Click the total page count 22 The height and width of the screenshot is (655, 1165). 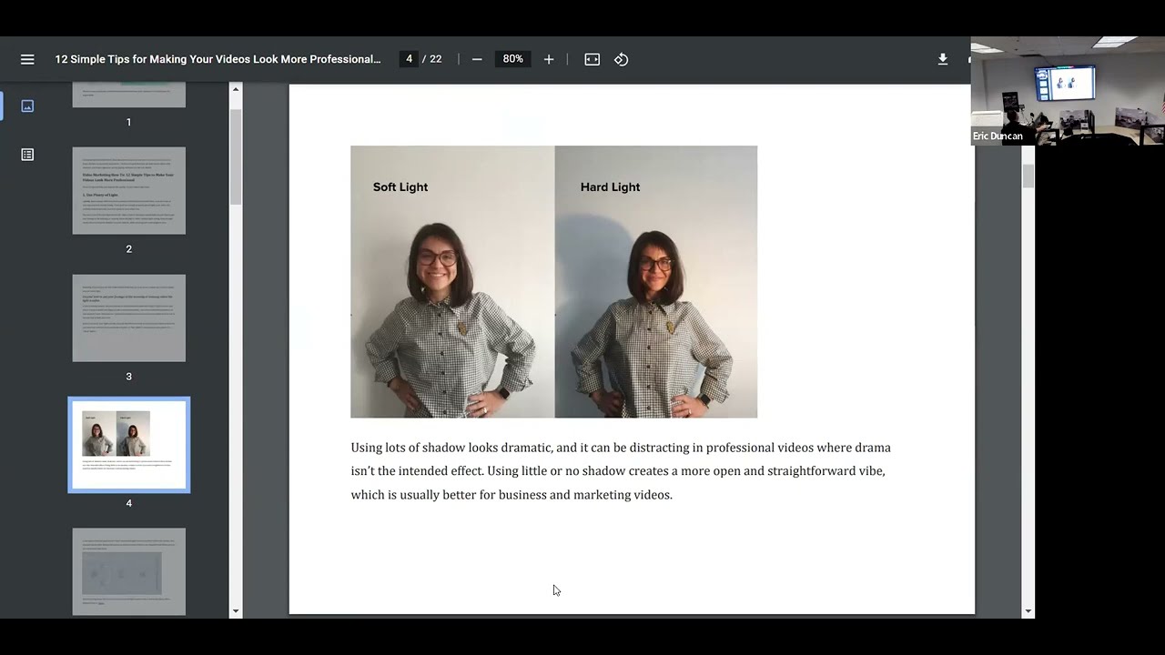(x=436, y=59)
